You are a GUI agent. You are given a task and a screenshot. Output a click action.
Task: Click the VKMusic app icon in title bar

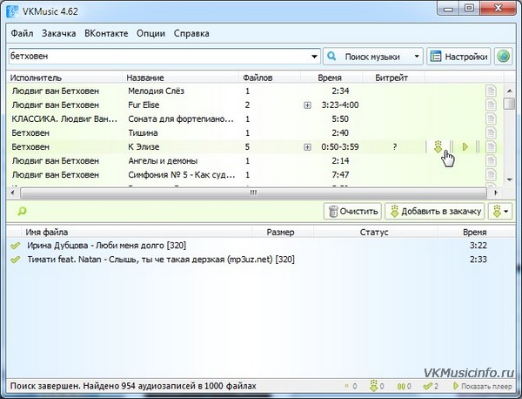click(12, 11)
